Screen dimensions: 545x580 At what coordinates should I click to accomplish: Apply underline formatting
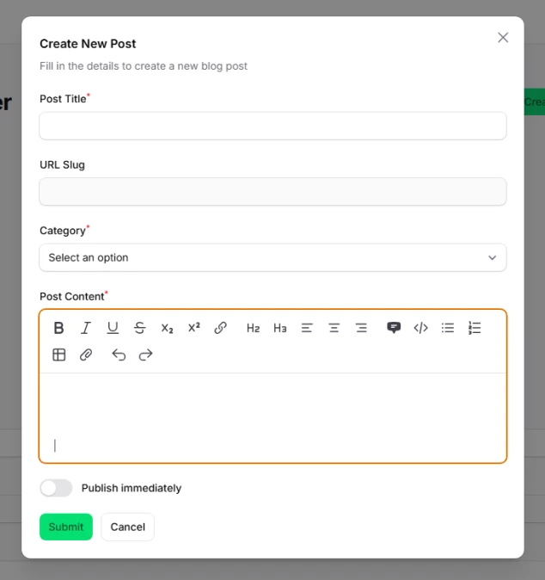[x=113, y=328]
